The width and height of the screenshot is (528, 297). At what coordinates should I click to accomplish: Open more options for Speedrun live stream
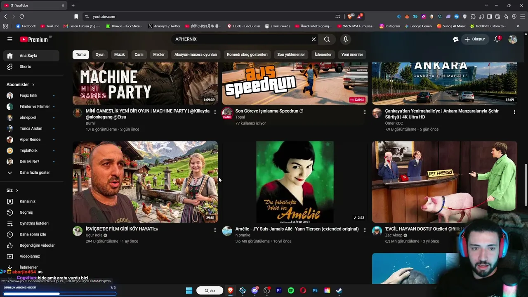pos(365,112)
